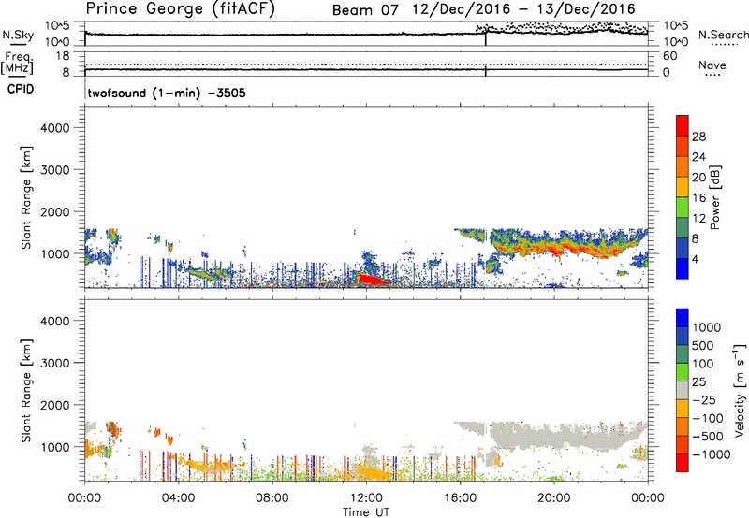The image size is (749, 518).
Task: Click the "3000" tick on the velocity panel axis
Action: coord(54,363)
